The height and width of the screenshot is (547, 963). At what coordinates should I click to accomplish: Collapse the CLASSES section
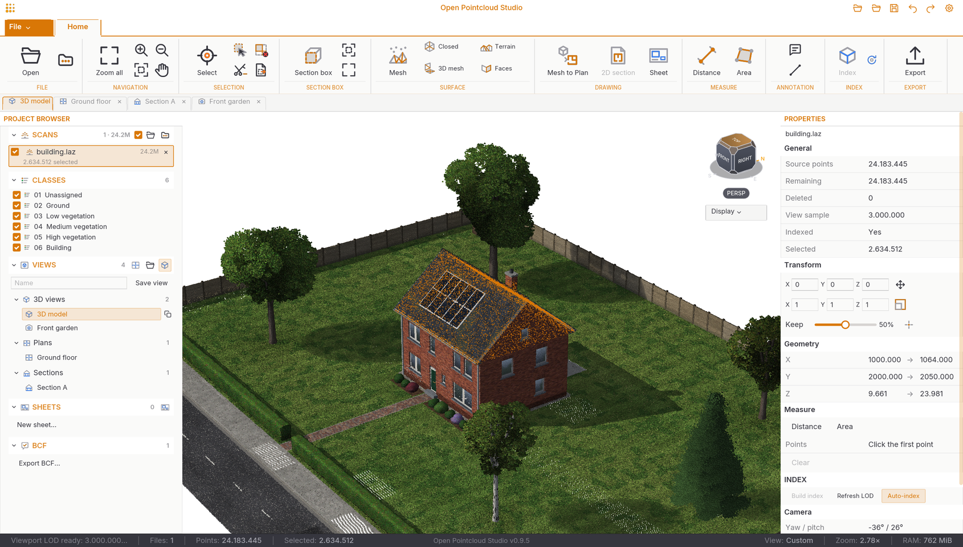pyautogui.click(x=14, y=180)
